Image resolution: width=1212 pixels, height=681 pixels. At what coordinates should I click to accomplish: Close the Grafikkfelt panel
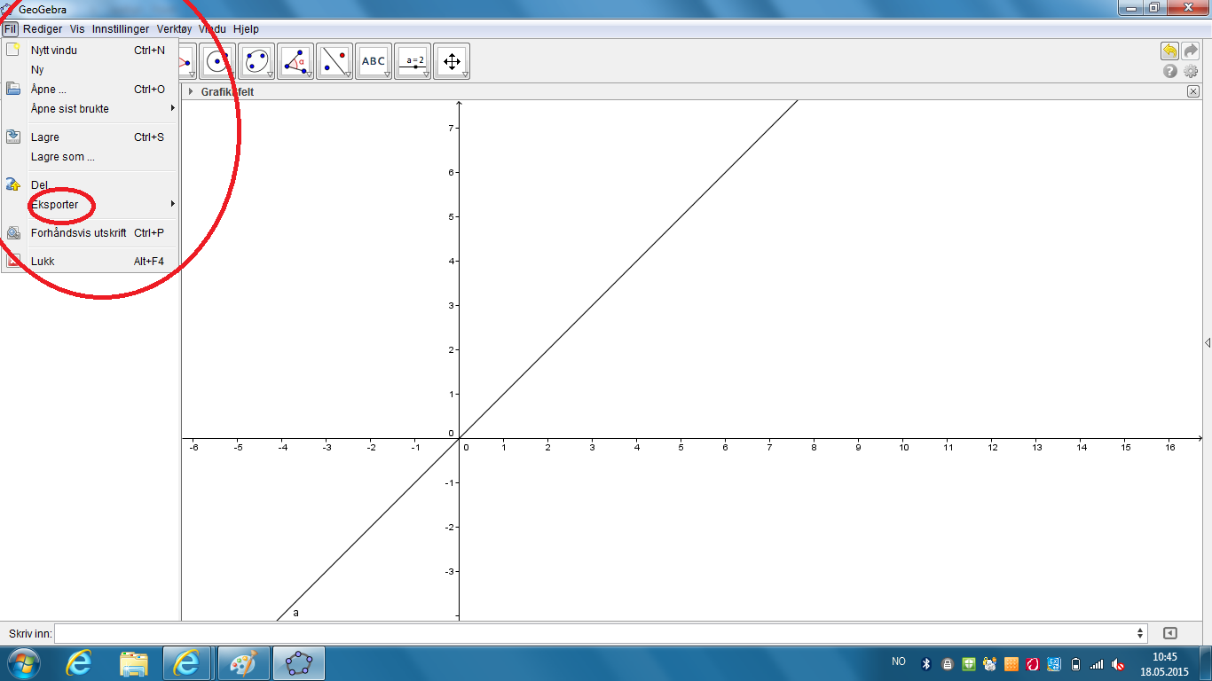tap(1192, 91)
